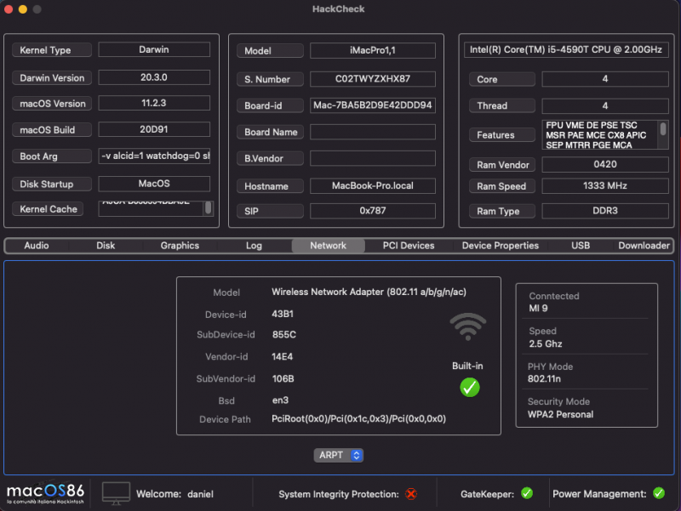Open the ARPT dropdown selector
The width and height of the screenshot is (681, 511).
click(338, 455)
